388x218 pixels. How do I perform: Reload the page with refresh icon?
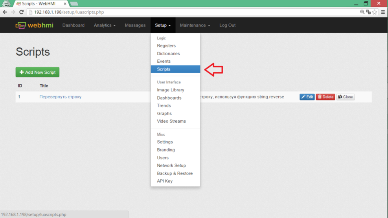[21, 12]
